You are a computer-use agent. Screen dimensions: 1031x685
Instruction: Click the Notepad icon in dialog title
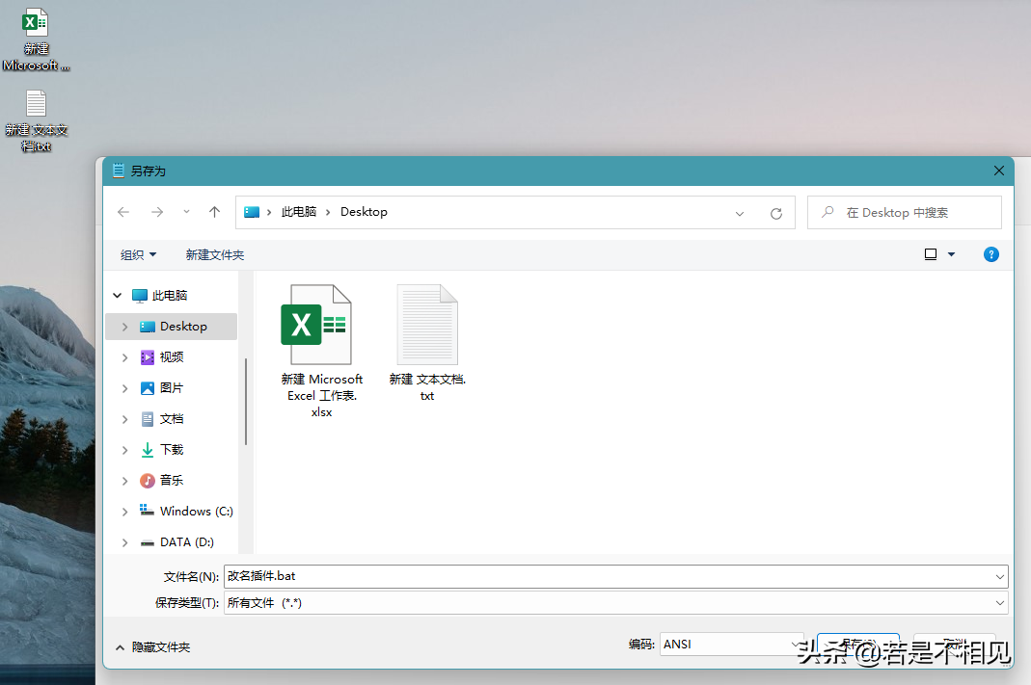(x=119, y=171)
